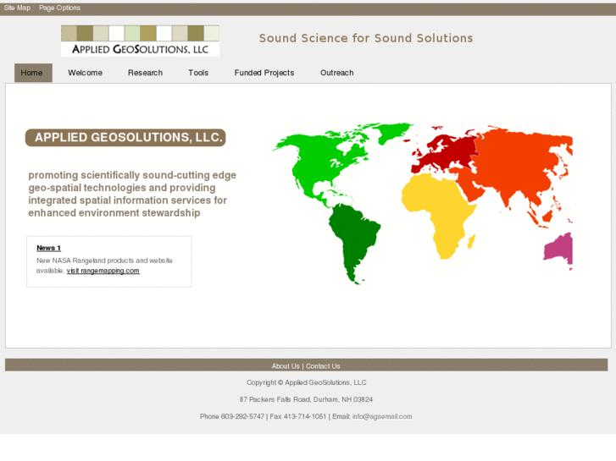Select the Home tab
The width and height of the screenshot is (616, 461).
click(x=33, y=73)
